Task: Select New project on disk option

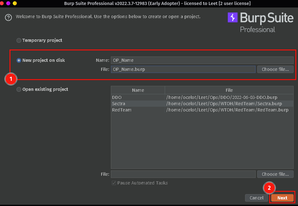Action: coord(19,60)
